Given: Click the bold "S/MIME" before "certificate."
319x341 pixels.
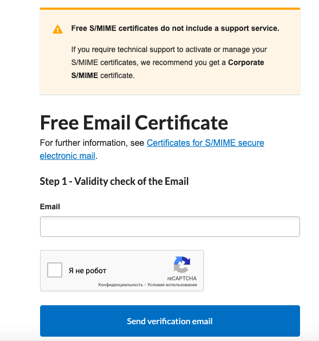Looking at the screenshot, I should click(x=84, y=76).
